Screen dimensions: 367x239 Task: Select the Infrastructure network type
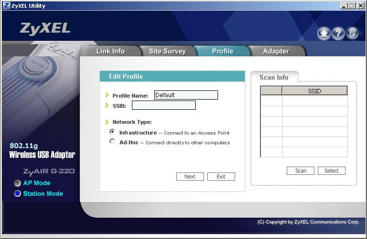(112, 132)
